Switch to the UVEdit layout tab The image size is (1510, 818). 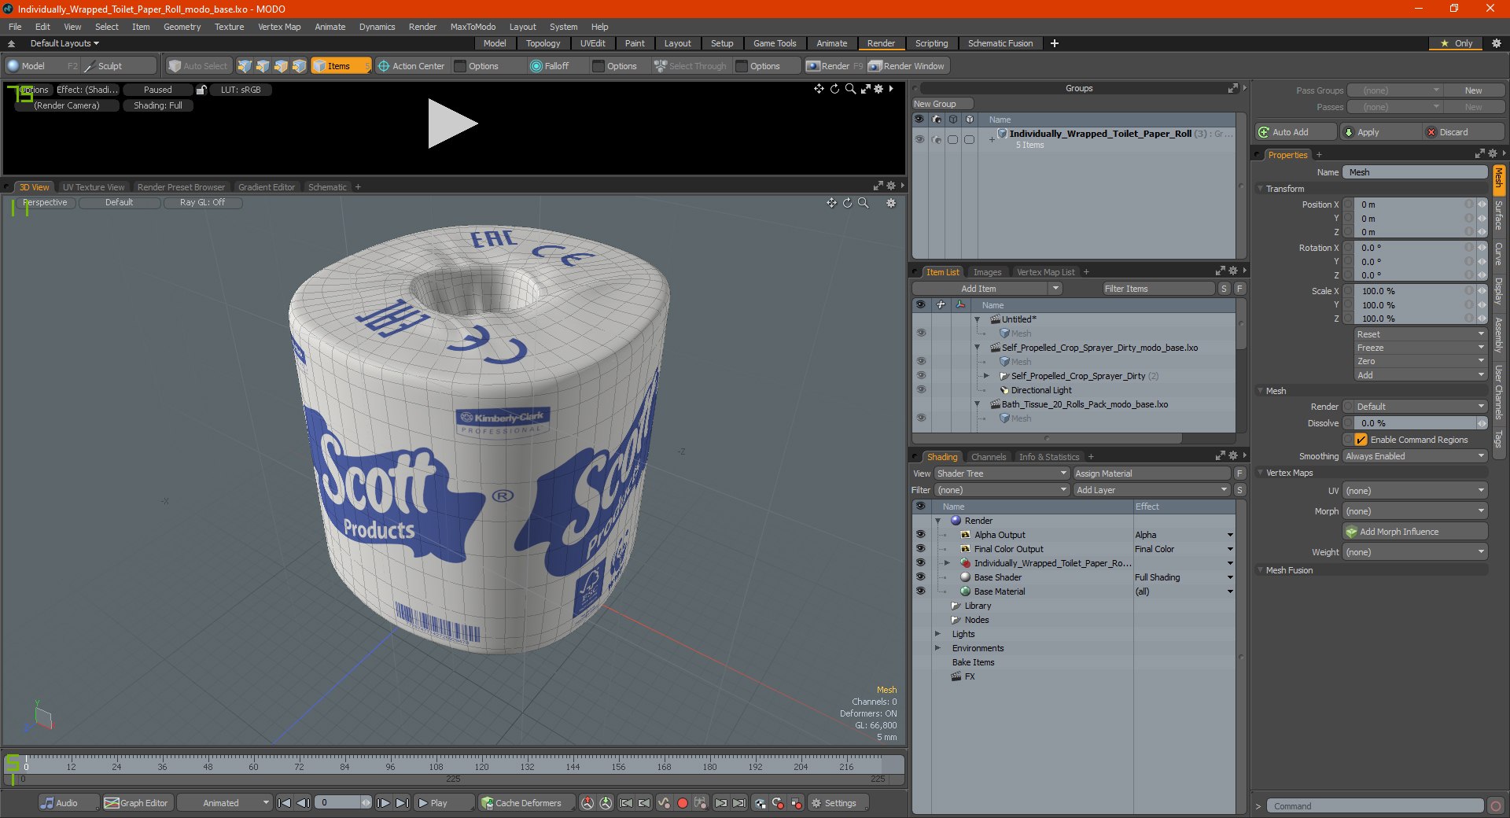coord(592,43)
